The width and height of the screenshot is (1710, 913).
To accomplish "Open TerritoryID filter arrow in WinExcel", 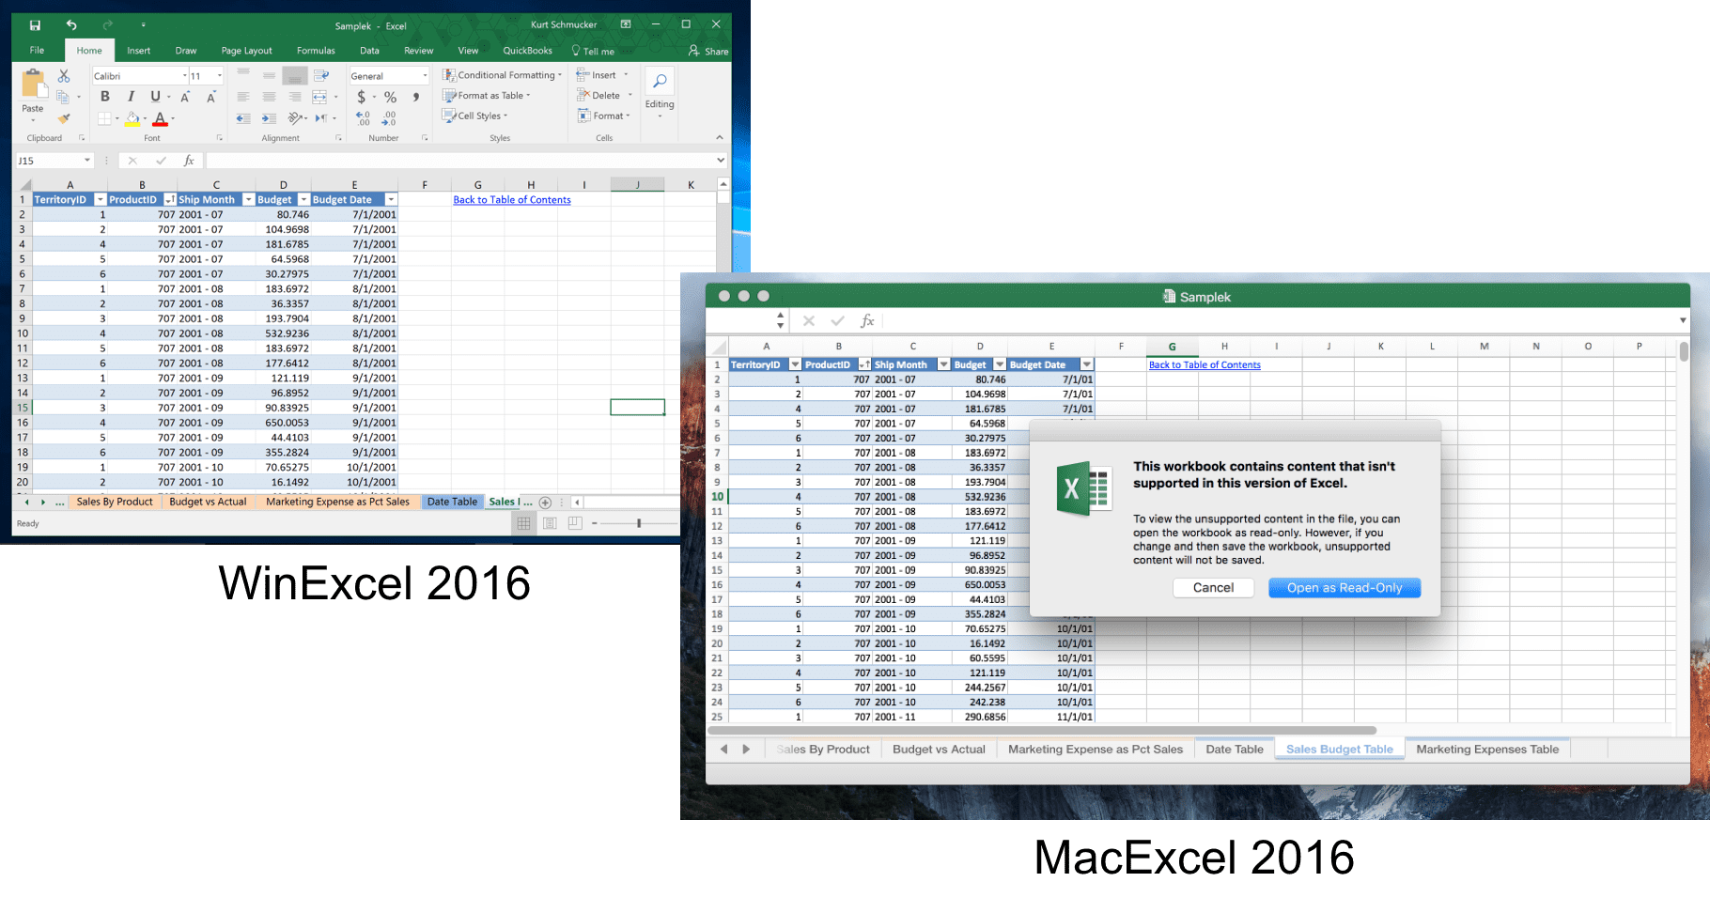I will tap(100, 200).
